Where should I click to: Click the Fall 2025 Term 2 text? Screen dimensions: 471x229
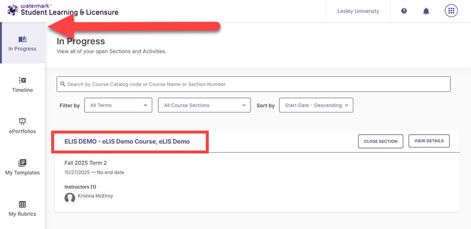tap(86, 163)
